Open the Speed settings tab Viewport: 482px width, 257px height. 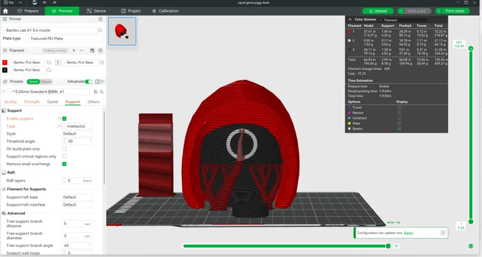click(x=52, y=102)
